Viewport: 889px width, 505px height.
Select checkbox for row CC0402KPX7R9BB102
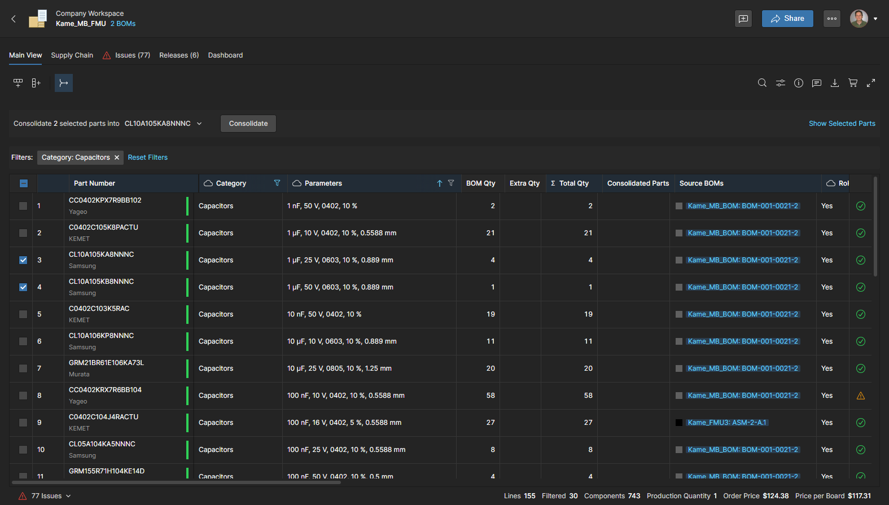pos(23,206)
